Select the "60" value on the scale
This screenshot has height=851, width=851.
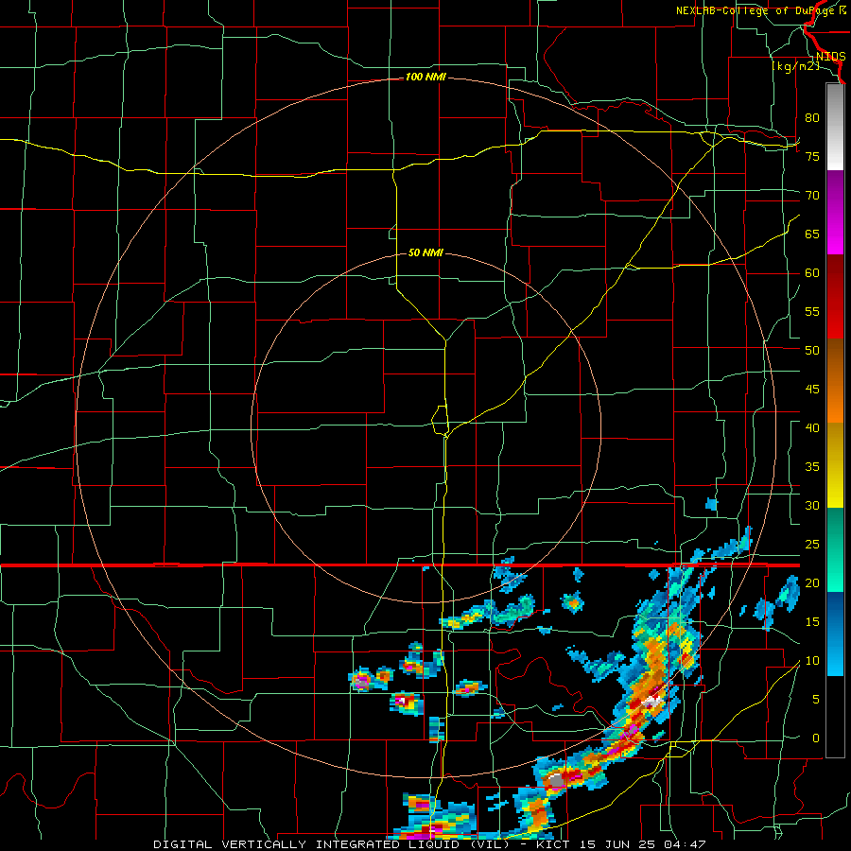(812, 273)
